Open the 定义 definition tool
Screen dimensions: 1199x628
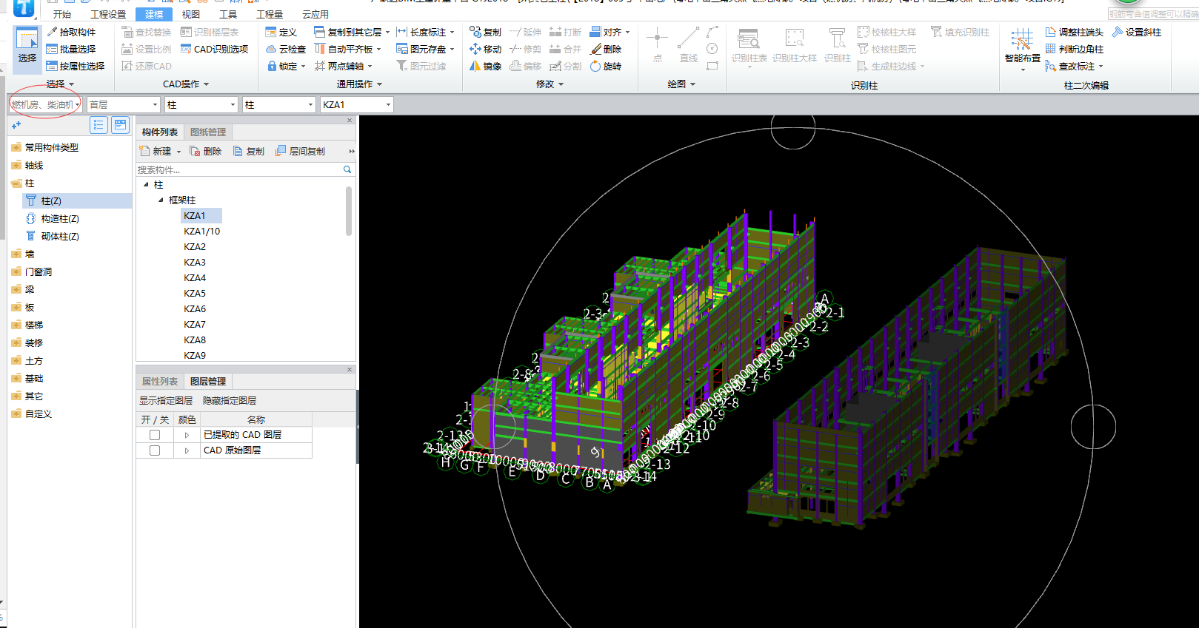coord(281,32)
